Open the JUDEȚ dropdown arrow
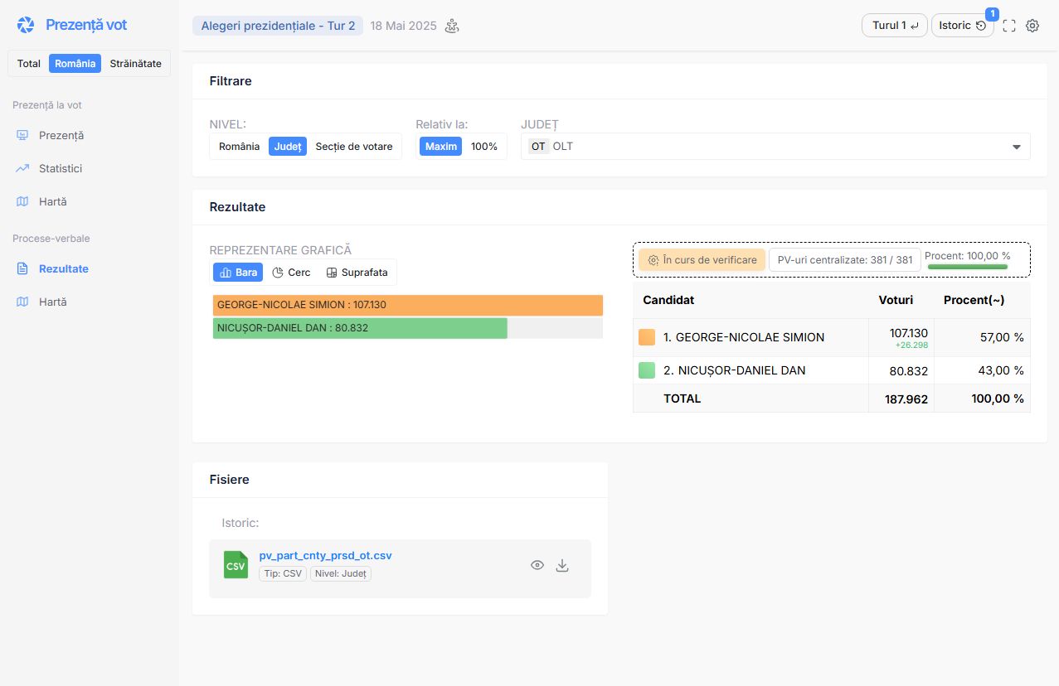 tap(1017, 147)
